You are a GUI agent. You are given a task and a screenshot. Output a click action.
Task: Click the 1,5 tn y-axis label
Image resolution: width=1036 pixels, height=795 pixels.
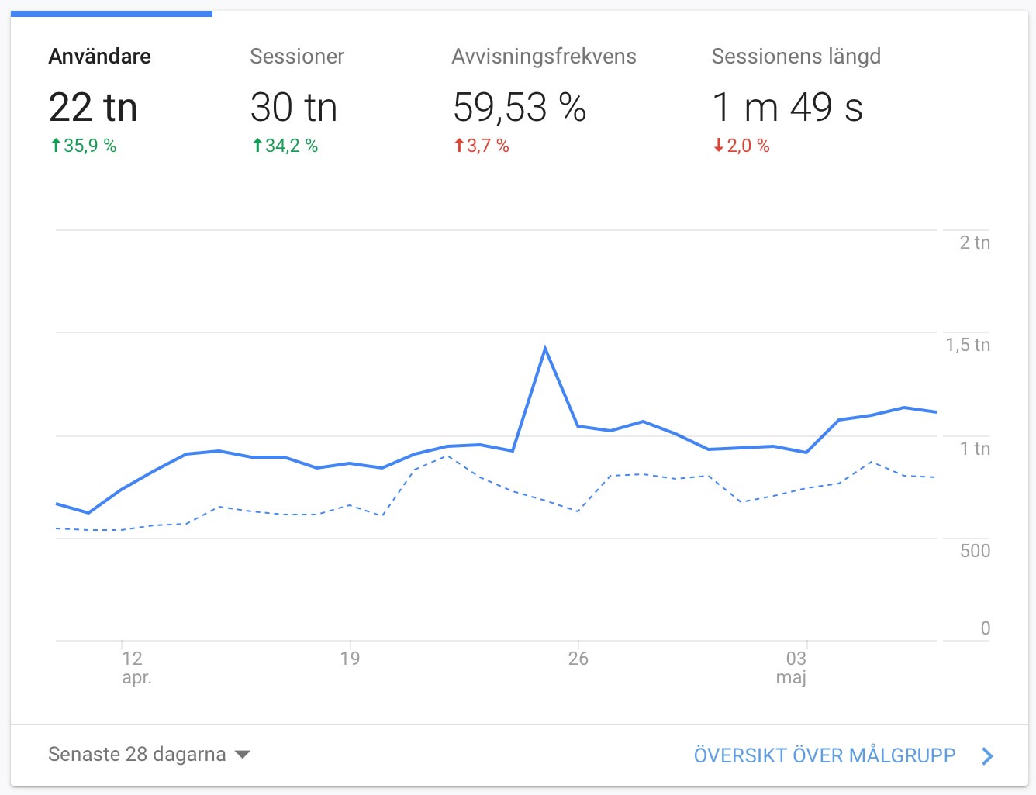point(967,345)
